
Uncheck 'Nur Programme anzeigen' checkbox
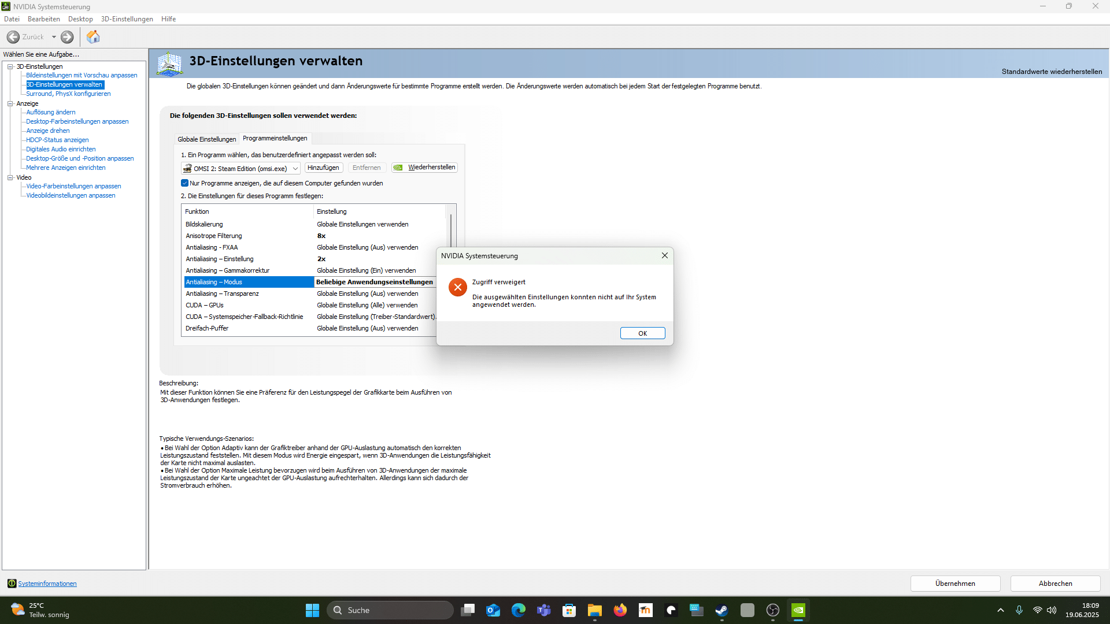[185, 183]
